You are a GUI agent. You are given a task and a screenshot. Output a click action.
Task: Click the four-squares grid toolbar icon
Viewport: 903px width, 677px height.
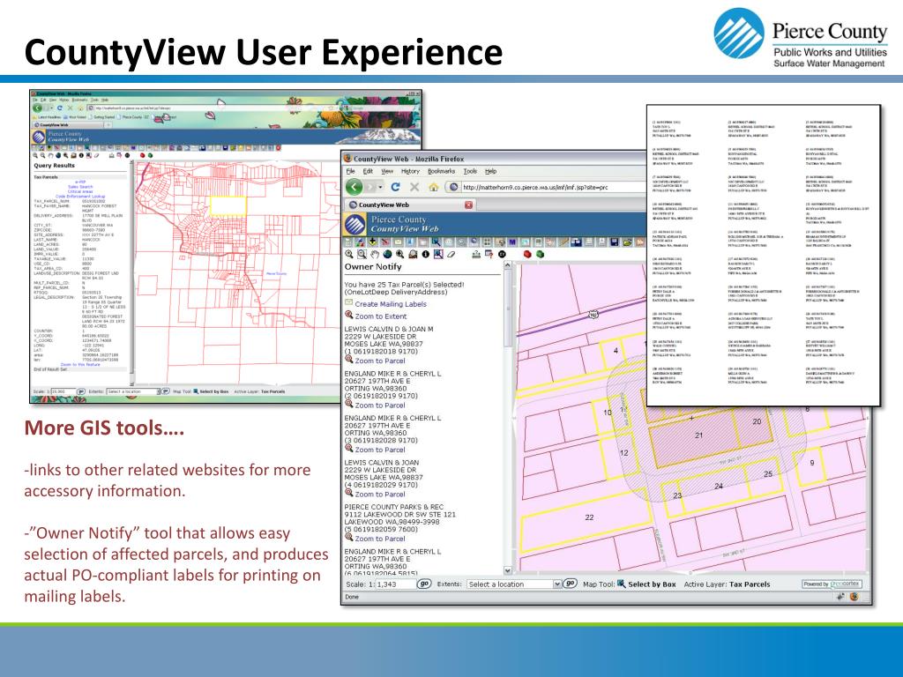487,242
